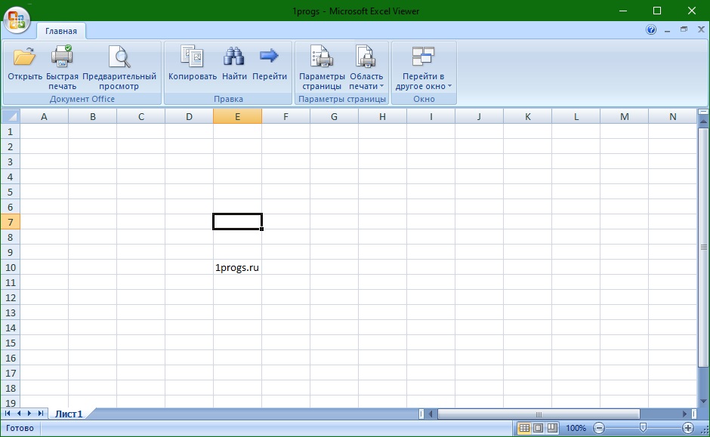Go to previous sheet tab arrow
Viewport: 710px width, 437px height.
(x=19, y=414)
